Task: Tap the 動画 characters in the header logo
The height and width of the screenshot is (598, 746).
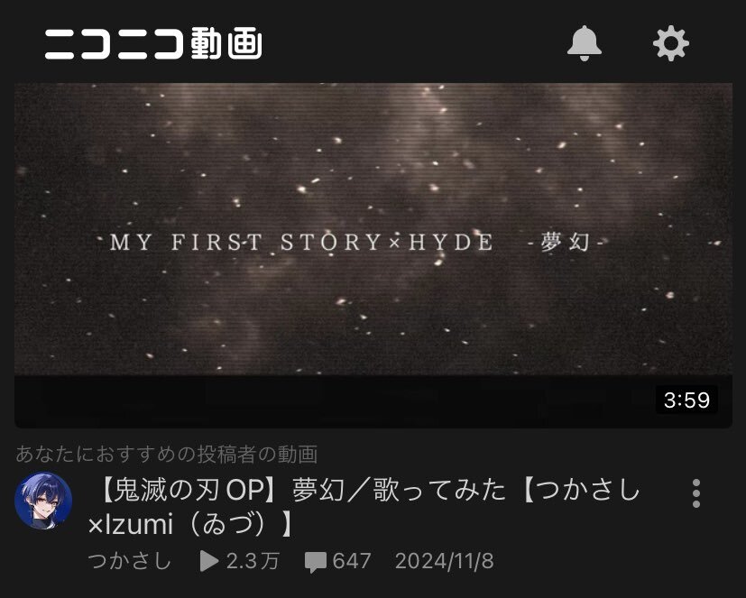Action: [226, 43]
